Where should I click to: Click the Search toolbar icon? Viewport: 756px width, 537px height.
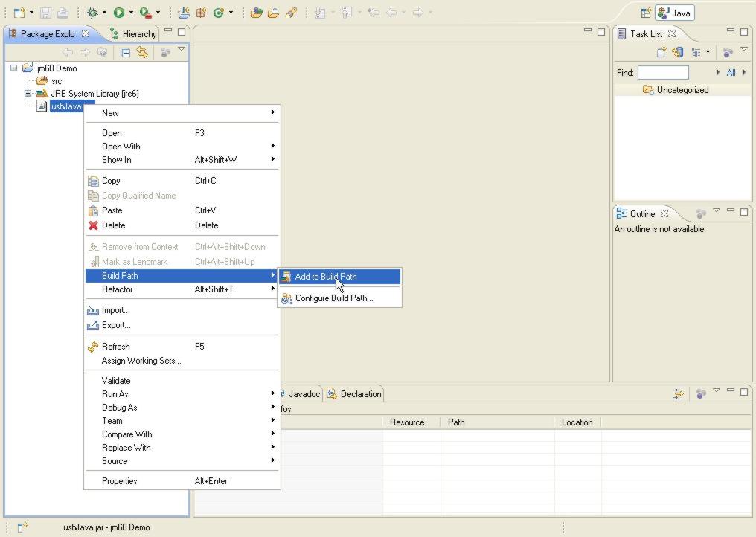tap(290, 12)
